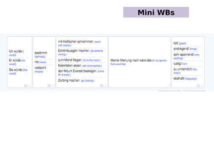Select the phrase 'Sie würde'
214x161 pixels.
[15, 70]
